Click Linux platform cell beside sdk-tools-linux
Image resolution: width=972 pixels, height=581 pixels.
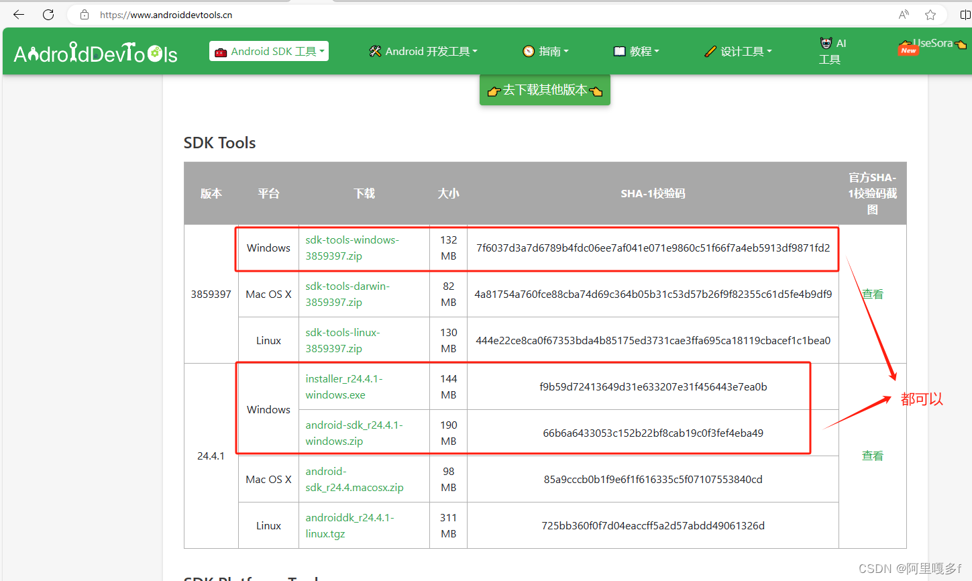(x=268, y=340)
